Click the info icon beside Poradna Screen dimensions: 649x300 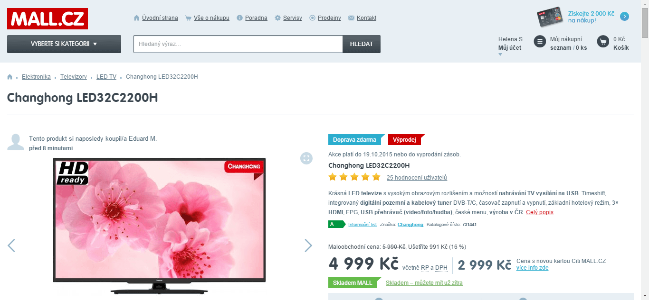pyautogui.click(x=240, y=18)
